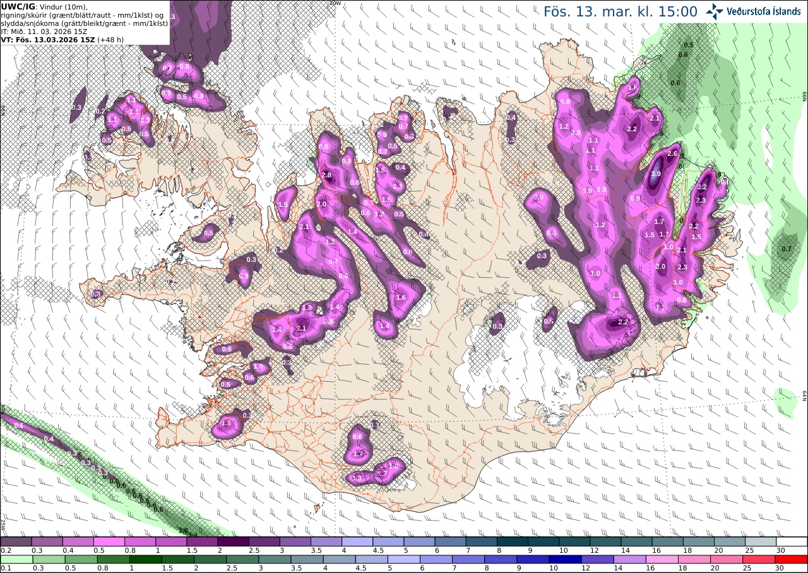This screenshot has width=808, height=573.
Task: Click the 3.9 snowfall peak value
Action: pos(655,174)
